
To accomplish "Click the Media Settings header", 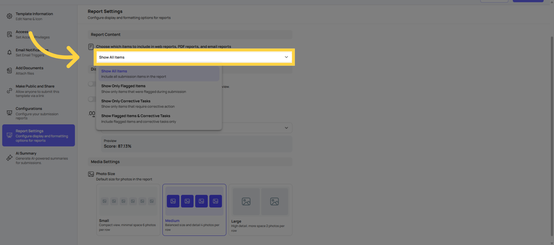I will [x=190, y=162].
